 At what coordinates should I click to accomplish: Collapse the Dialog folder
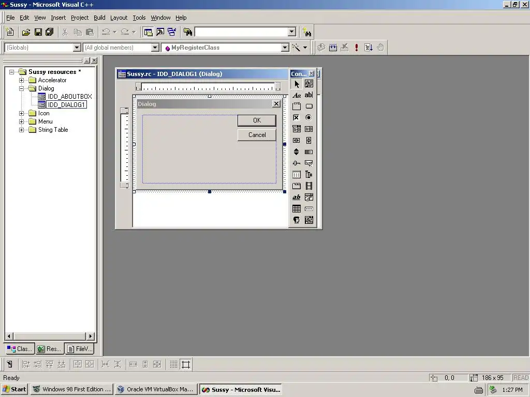21,88
